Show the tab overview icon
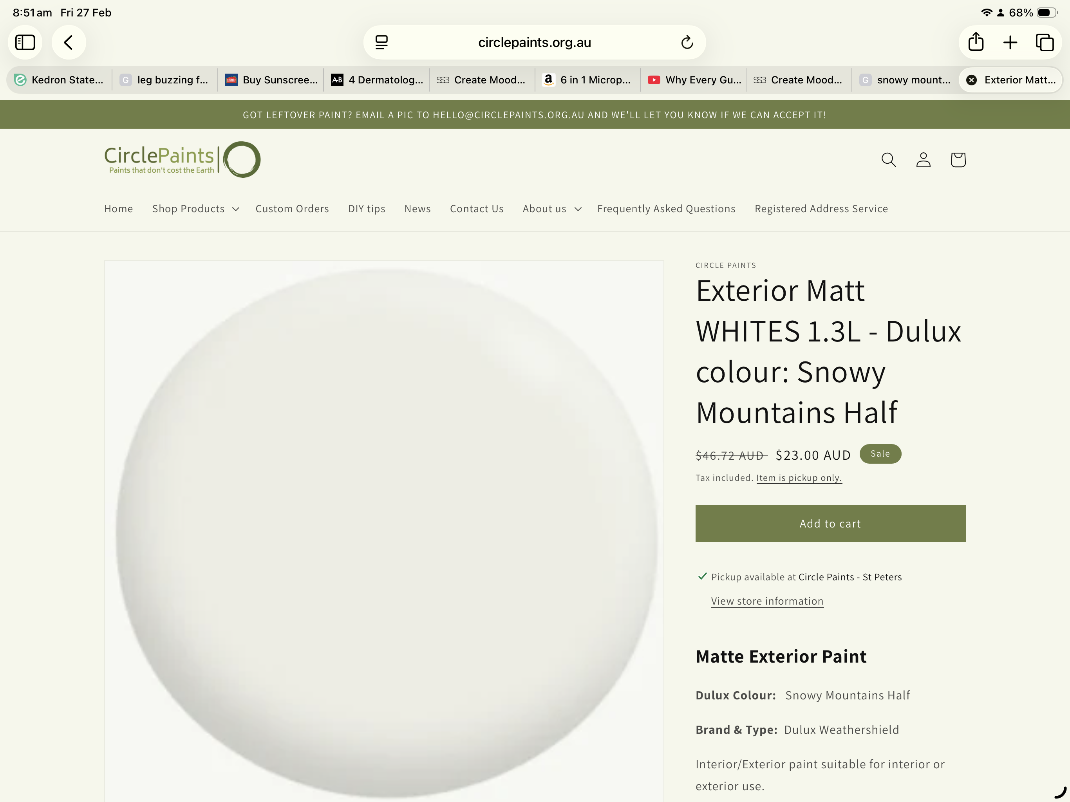This screenshot has width=1070, height=802. click(x=1045, y=43)
